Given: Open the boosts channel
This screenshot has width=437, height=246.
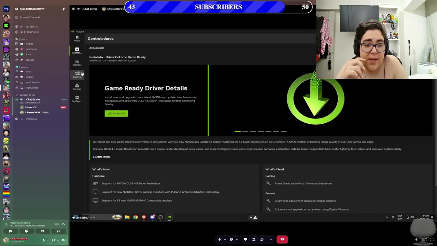Looking at the screenshot, I should tap(30, 60).
